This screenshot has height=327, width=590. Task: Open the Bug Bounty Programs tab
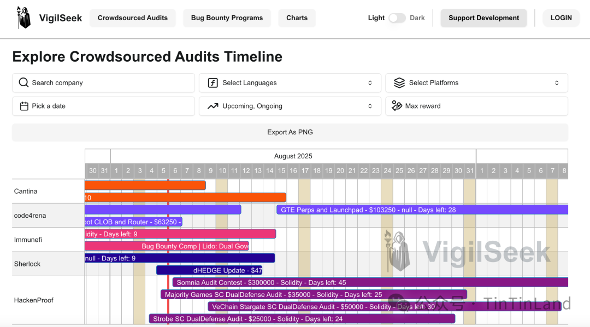pos(227,18)
